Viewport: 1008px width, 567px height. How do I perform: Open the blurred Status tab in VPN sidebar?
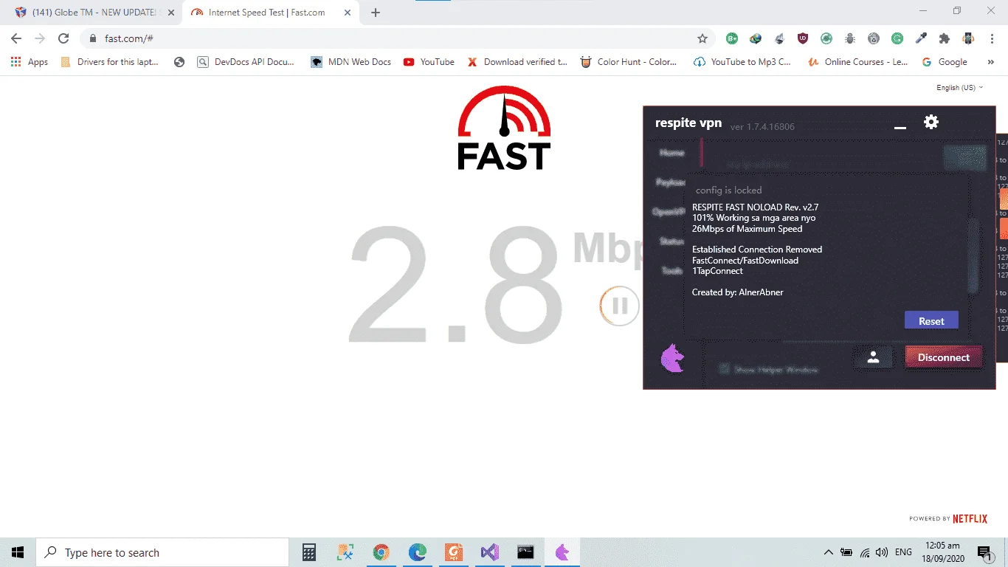coord(672,241)
